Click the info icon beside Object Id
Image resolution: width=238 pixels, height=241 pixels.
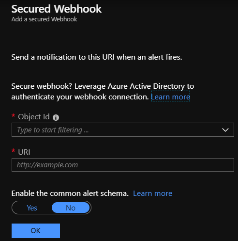(56, 117)
